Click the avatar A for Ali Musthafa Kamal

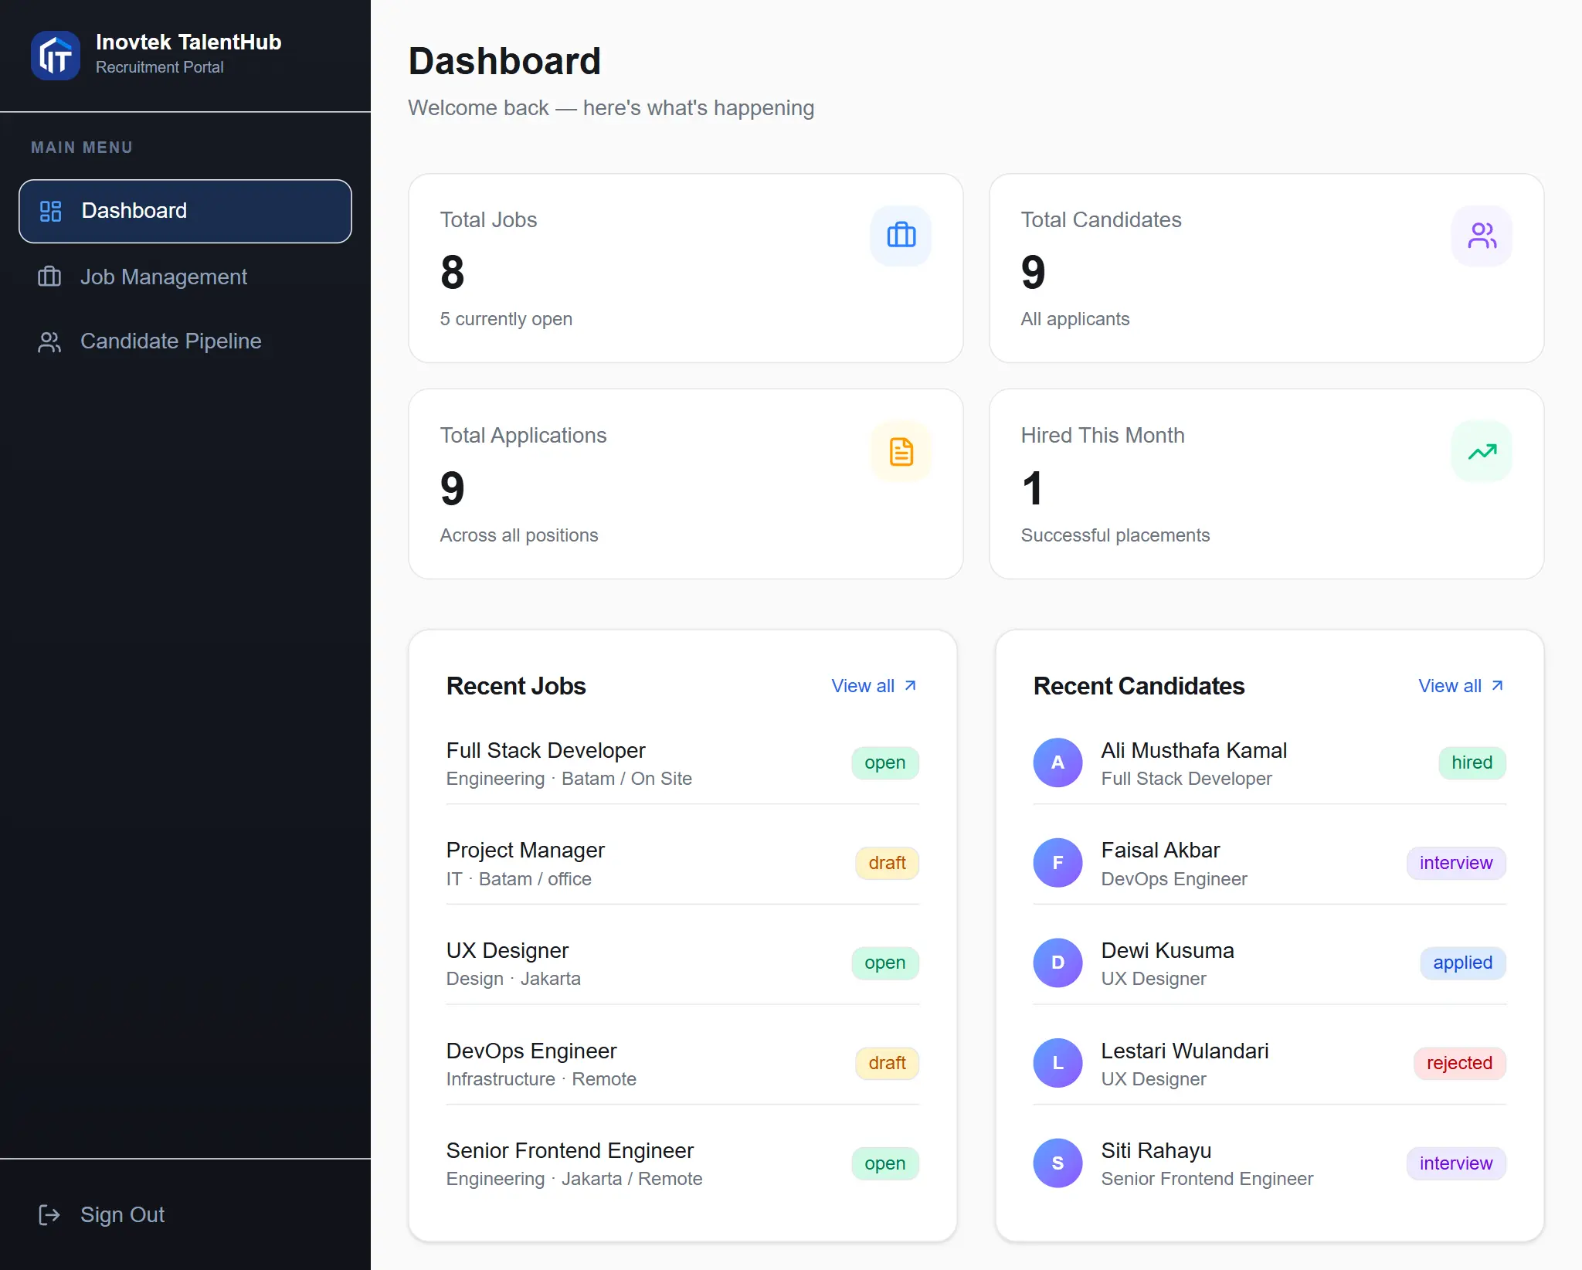tap(1057, 762)
